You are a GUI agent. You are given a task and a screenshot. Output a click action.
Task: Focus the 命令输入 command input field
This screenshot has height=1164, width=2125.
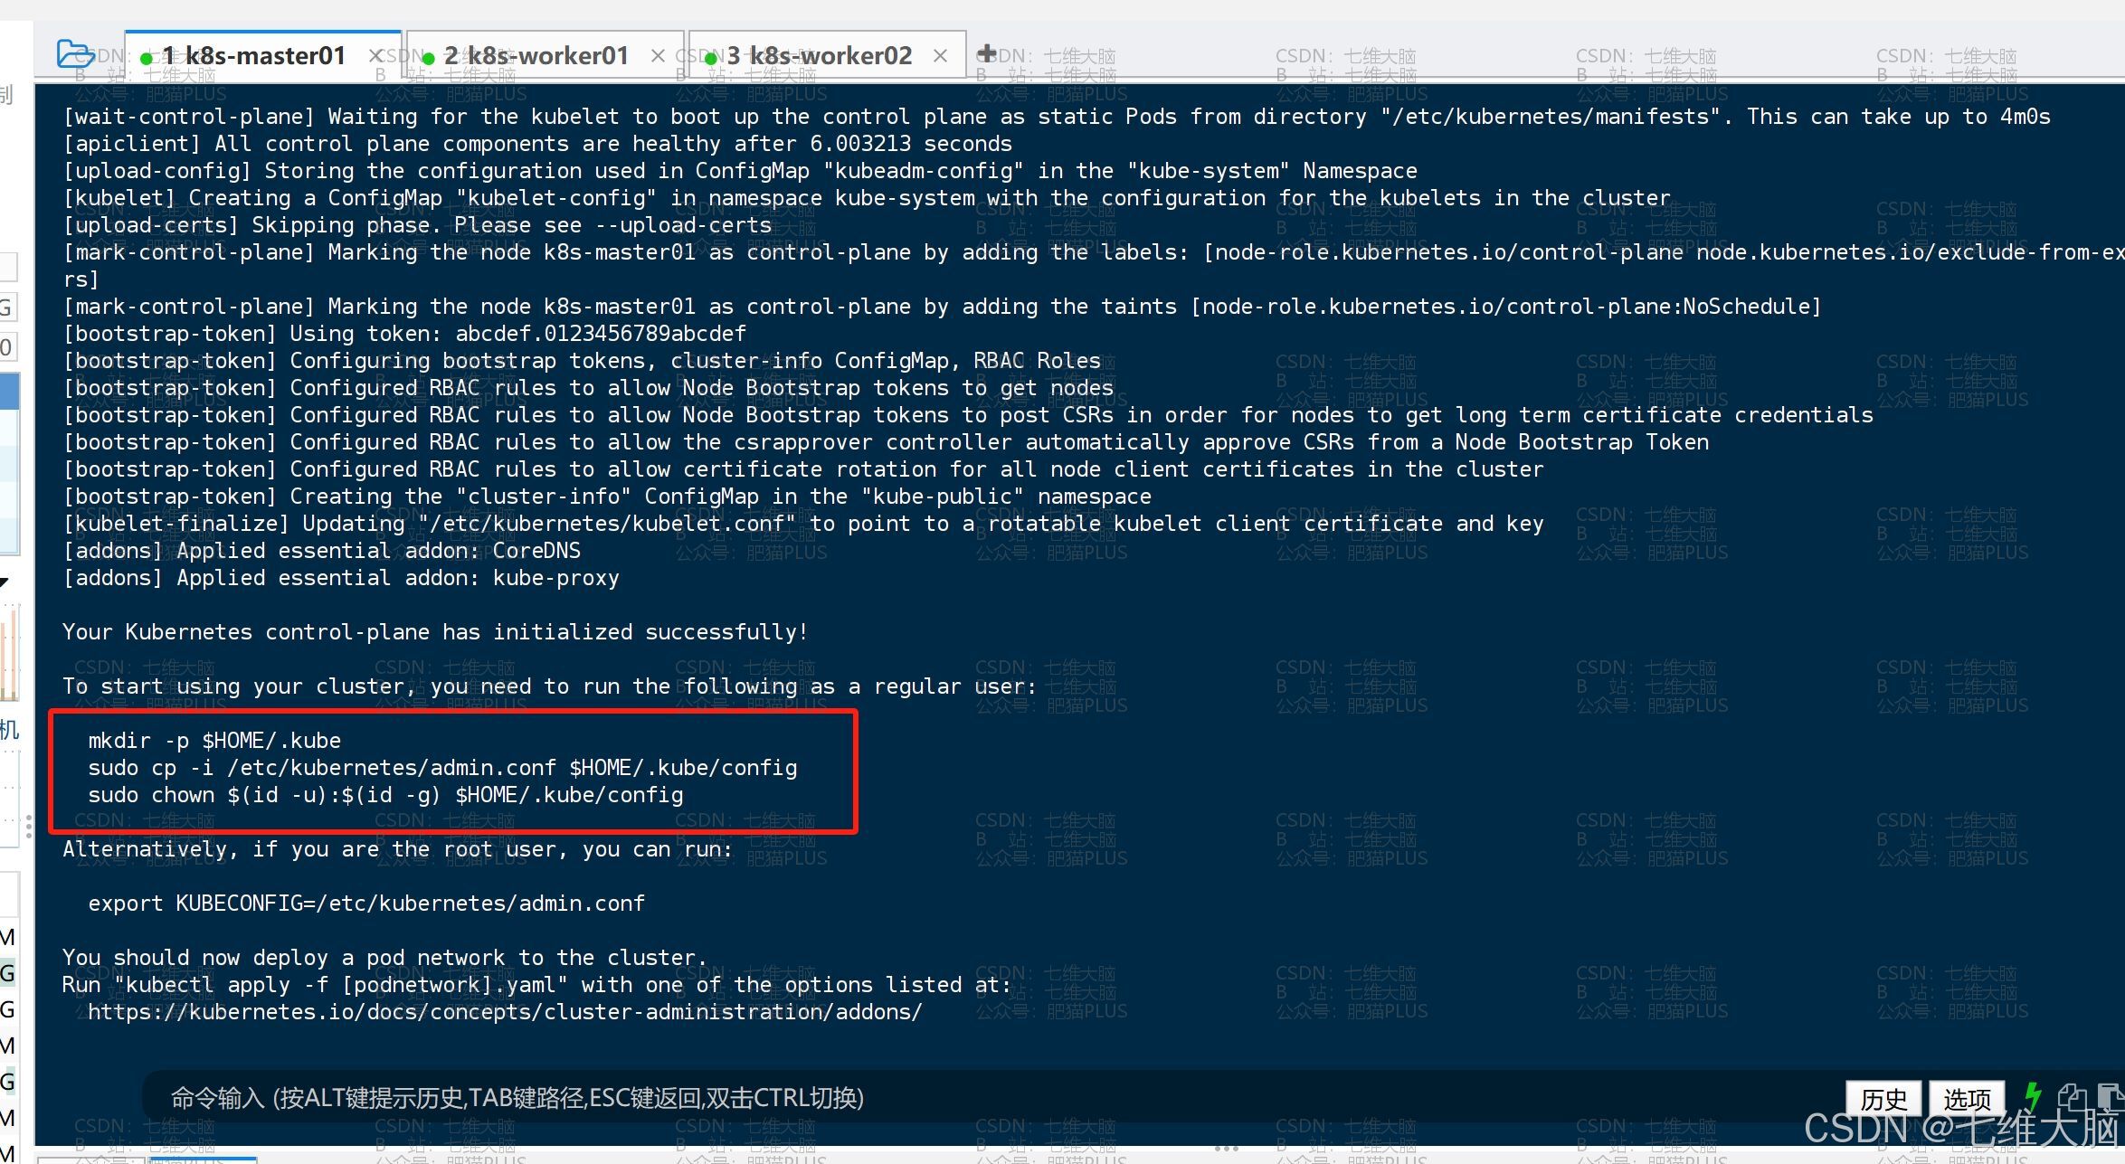991,1097
